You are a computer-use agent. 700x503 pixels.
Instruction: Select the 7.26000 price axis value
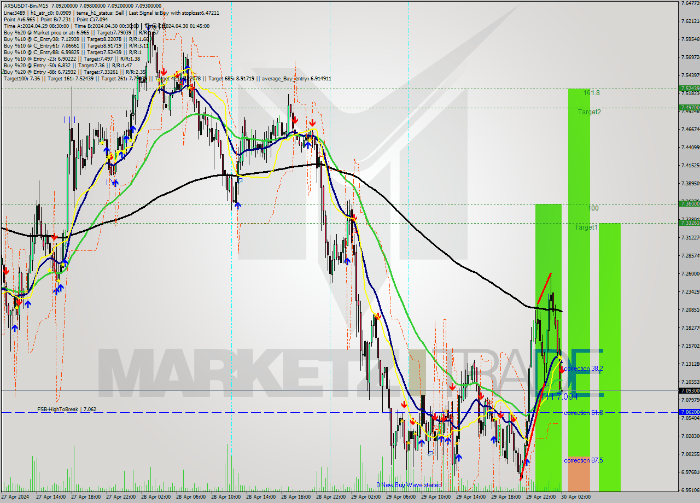coord(690,273)
